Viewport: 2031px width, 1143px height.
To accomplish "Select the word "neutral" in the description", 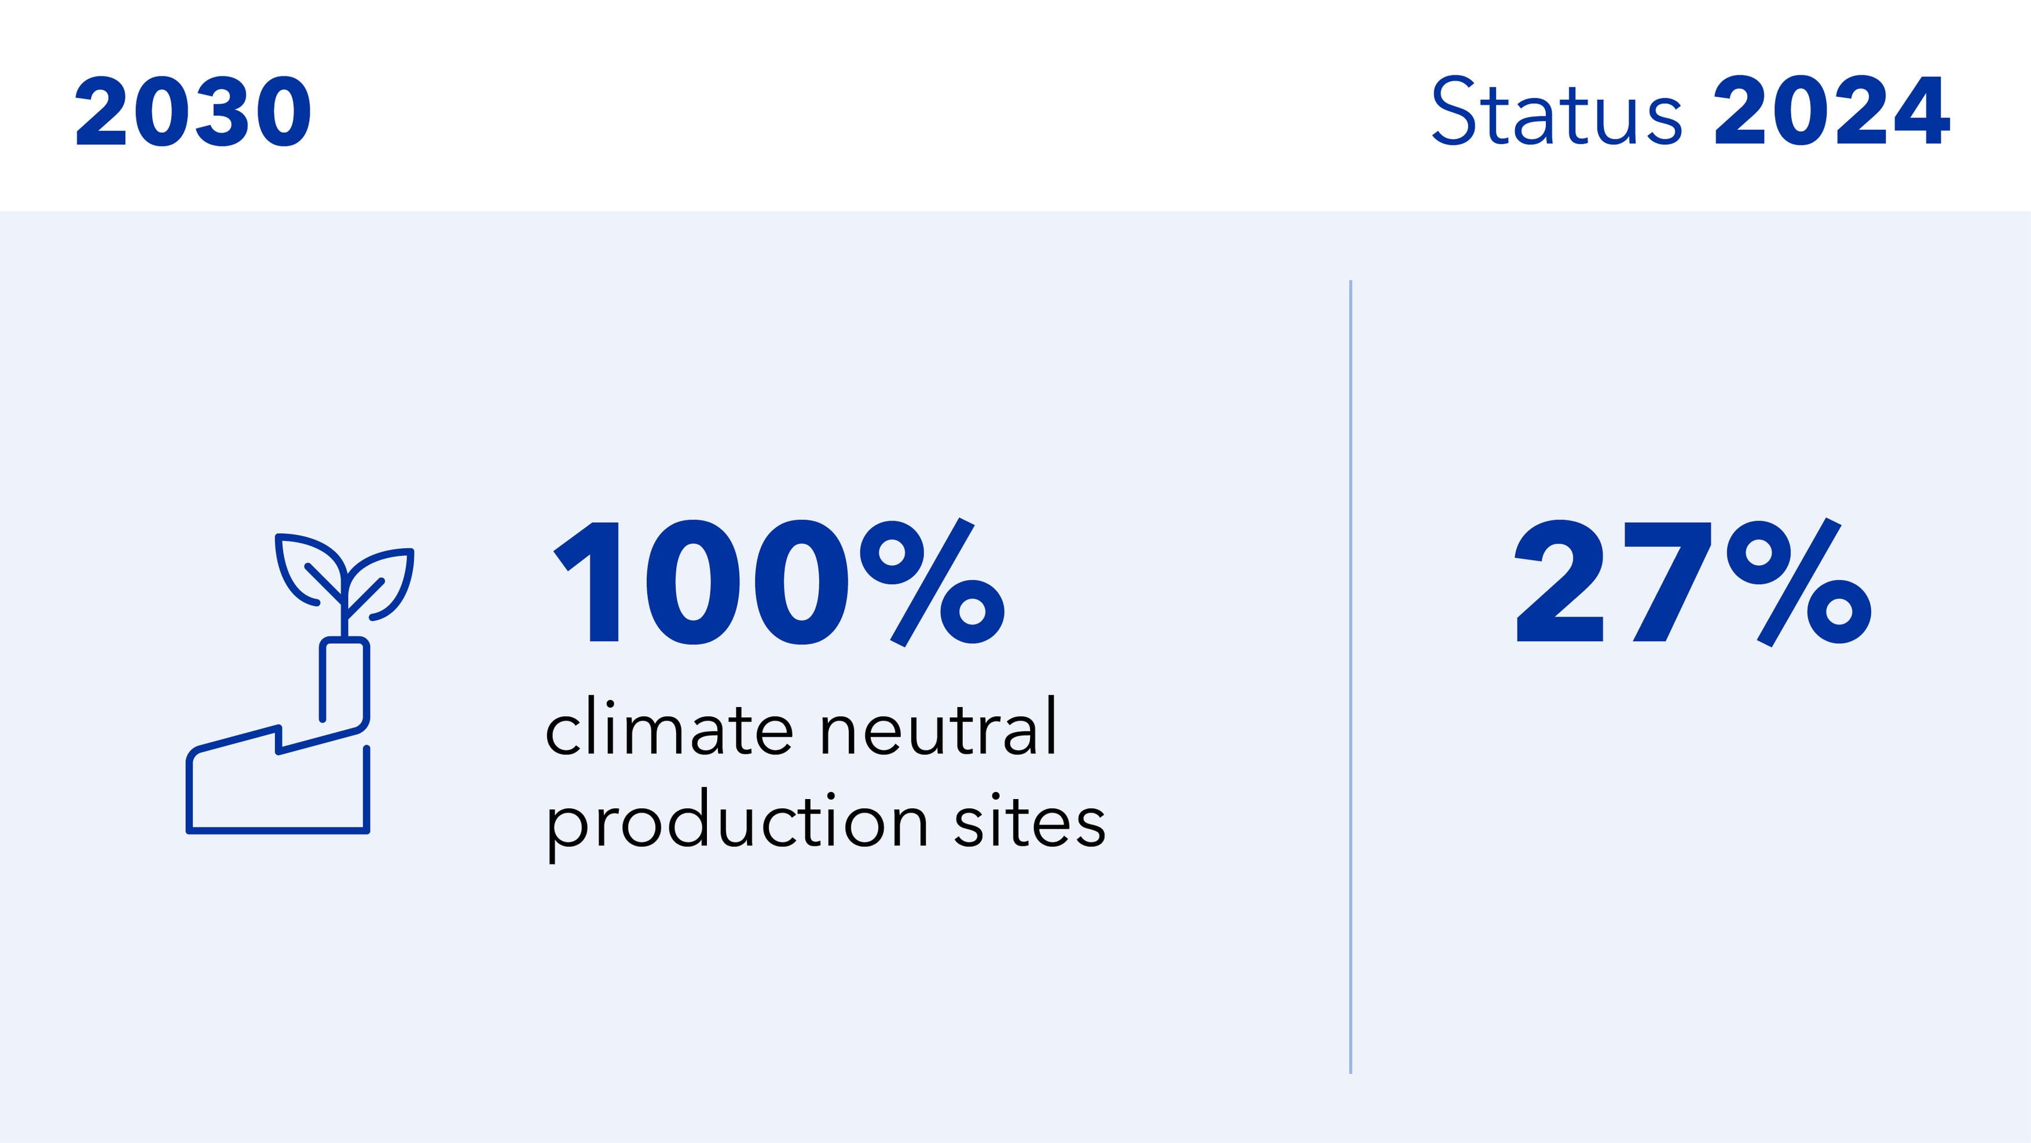I will (938, 728).
